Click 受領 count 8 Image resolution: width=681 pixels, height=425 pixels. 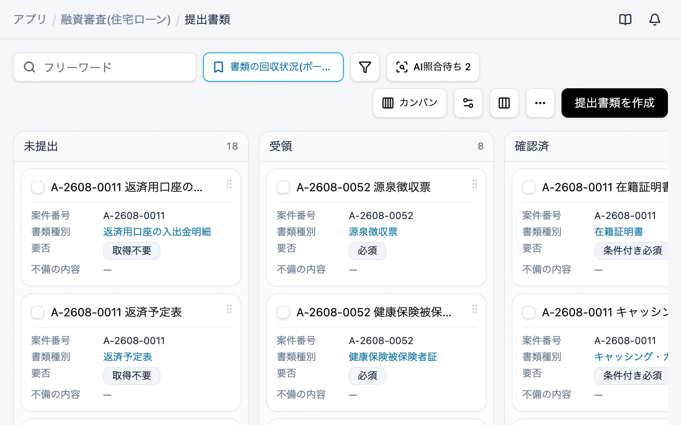(480, 146)
